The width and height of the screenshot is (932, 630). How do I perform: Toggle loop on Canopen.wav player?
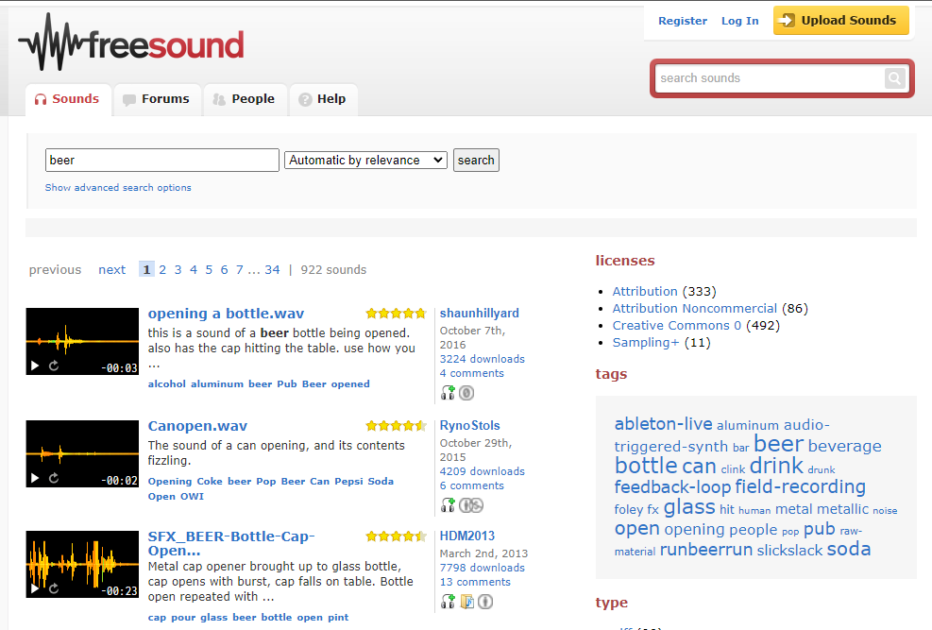(54, 479)
